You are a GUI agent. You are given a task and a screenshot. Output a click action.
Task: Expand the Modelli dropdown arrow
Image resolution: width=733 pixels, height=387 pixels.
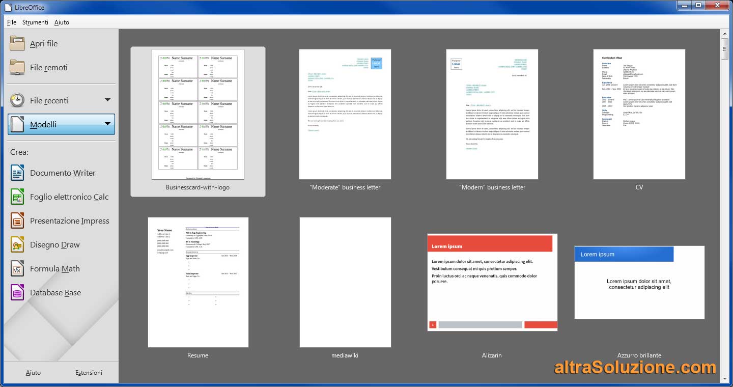tap(107, 124)
